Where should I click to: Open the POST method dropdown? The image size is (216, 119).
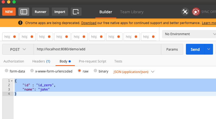(18, 49)
